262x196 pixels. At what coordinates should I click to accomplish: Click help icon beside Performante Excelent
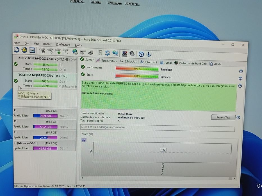(x=241, y=72)
